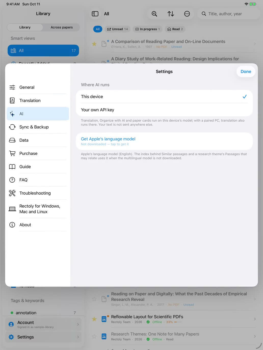Star Research Themes: One Note paper

tap(94, 336)
